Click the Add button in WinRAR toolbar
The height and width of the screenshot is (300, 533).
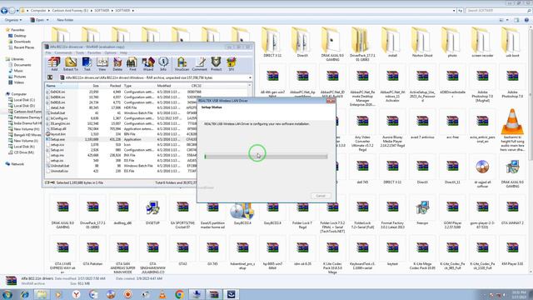click(54, 63)
